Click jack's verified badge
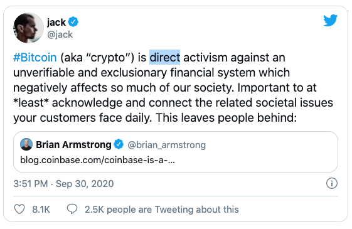The width and height of the screenshot is (352, 229). [73, 22]
